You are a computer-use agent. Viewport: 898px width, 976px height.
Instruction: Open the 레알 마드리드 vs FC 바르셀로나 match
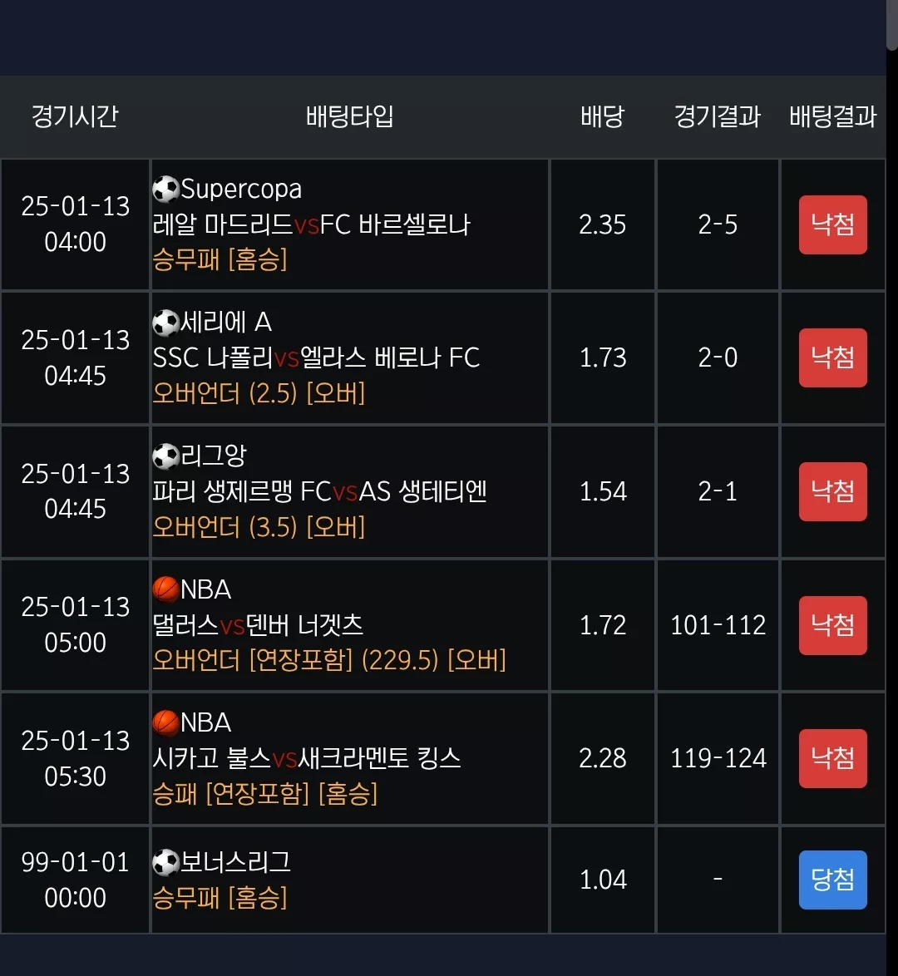[x=311, y=224]
